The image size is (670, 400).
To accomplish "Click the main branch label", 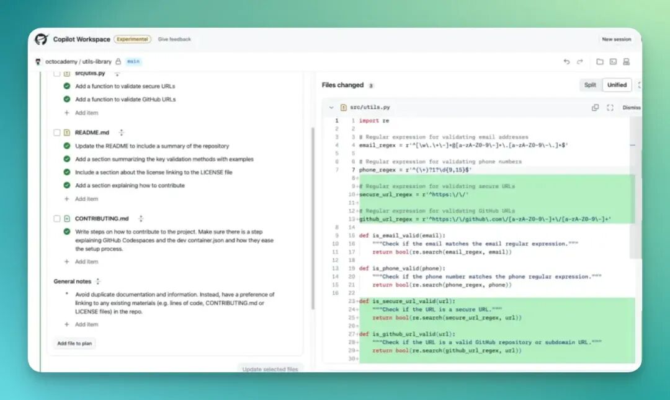I will point(133,61).
